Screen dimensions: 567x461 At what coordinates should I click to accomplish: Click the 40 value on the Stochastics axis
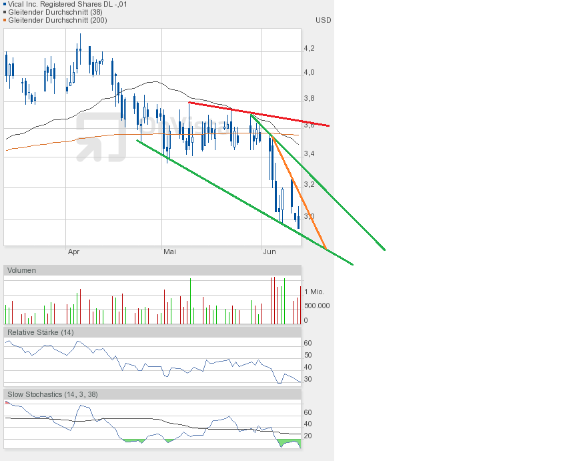(x=308, y=424)
